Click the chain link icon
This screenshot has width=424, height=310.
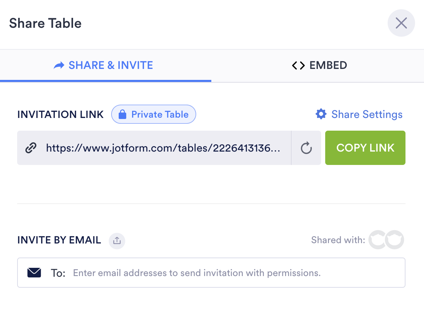(31, 148)
